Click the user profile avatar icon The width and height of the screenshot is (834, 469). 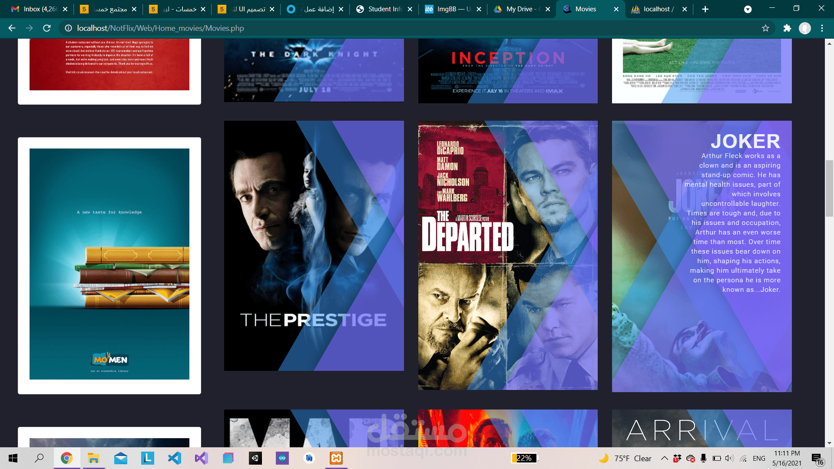coord(805,28)
